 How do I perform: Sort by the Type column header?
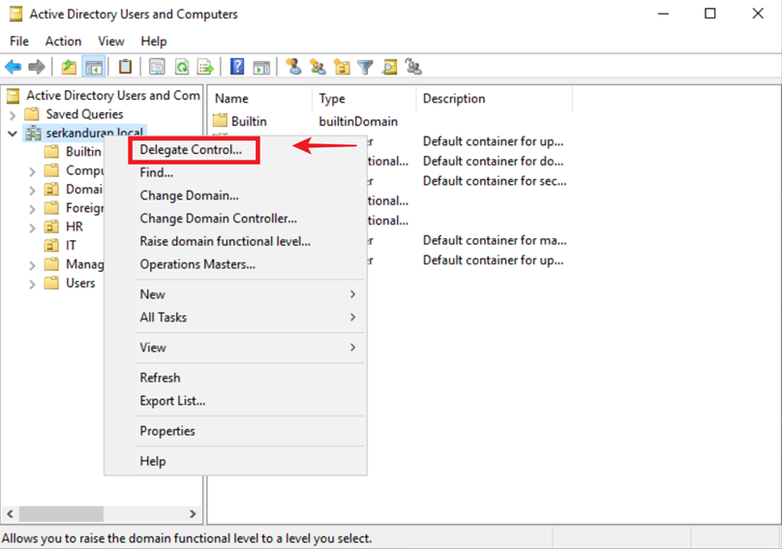(364, 99)
